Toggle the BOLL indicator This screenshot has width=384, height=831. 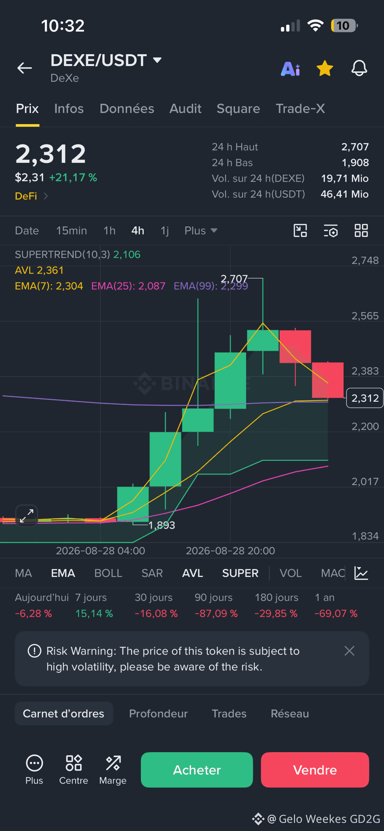pos(108,573)
